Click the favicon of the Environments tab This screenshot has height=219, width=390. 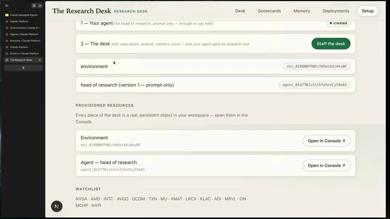[x=7, y=28]
